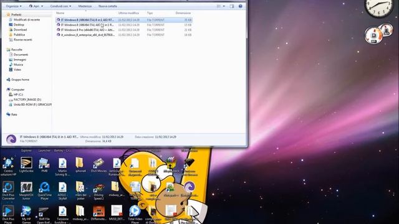Viewport: 399px width, 224px height.
Task: Click the CPU meter desktop gadget
Action: [x=378, y=34]
